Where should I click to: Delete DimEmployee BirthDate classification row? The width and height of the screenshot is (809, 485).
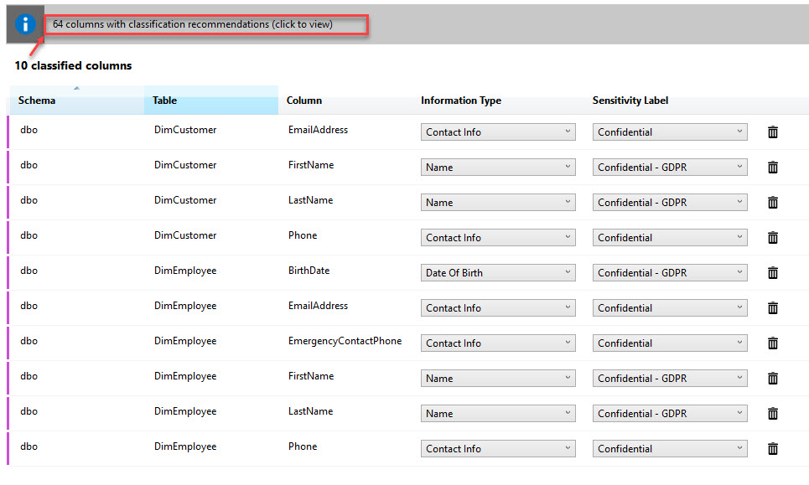click(x=773, y=273)
